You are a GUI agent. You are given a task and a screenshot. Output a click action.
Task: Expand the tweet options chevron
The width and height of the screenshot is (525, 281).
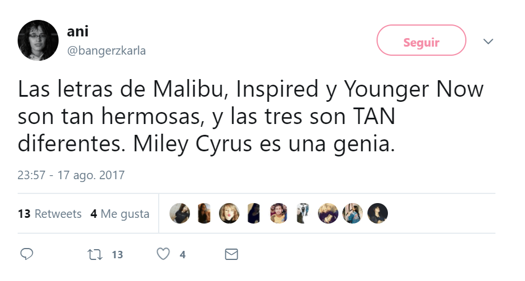click(x=488, y=42)
